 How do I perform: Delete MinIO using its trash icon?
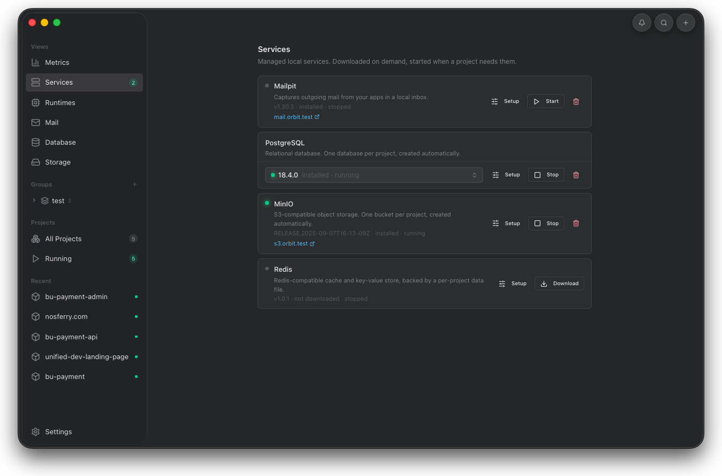click(576, 224)
